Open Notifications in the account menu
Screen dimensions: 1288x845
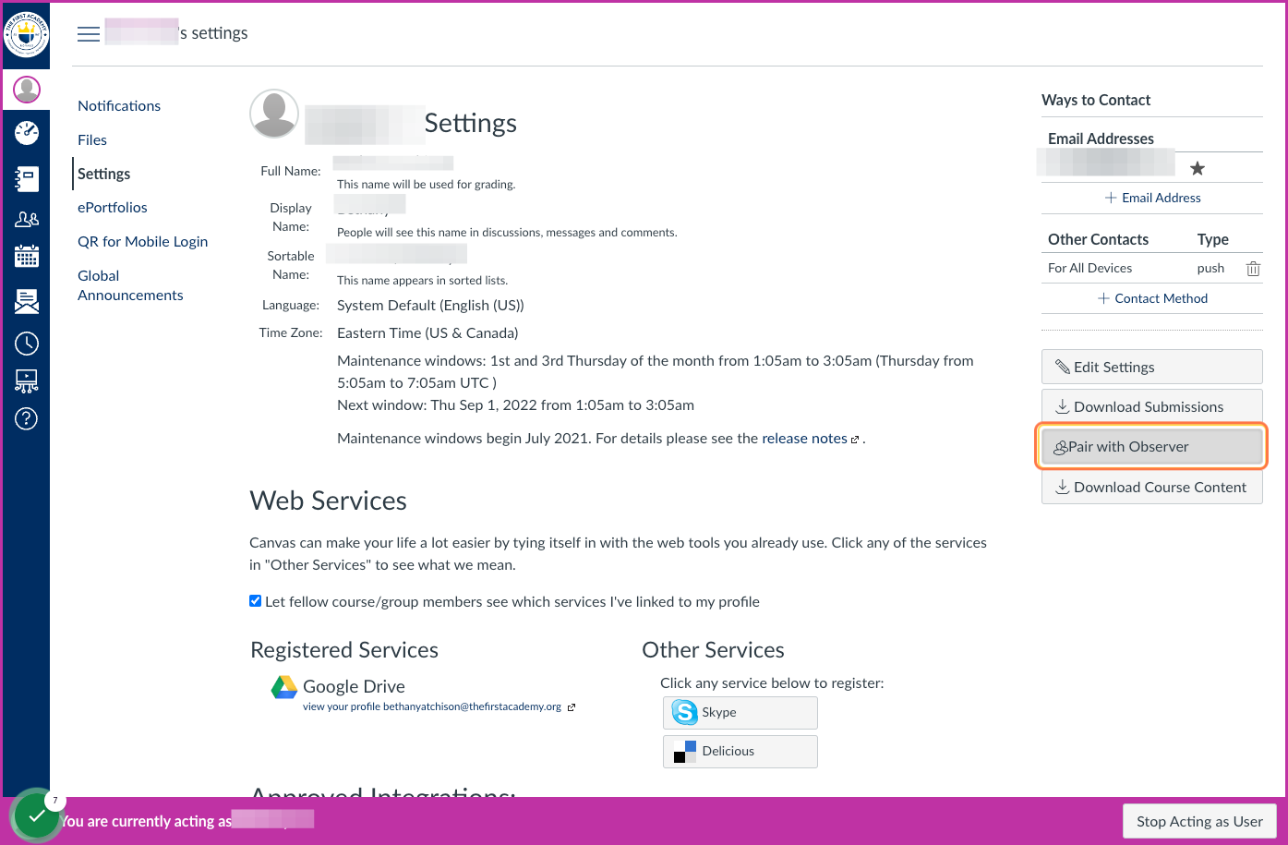tap(119, 106)
